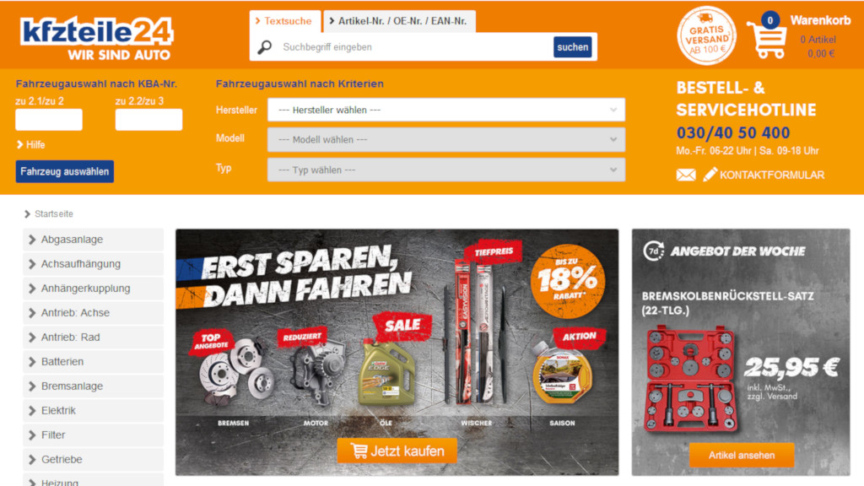
Task: Click the Jetzt kaufen button
Action: pos(397,451)
